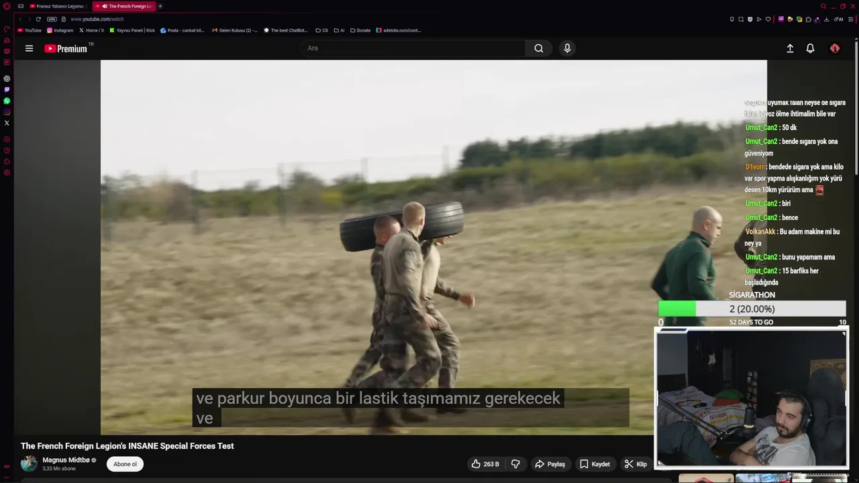Toggle the VPN badge in address bar
This screenshot has width=859, height=483.
coord(52,19)
